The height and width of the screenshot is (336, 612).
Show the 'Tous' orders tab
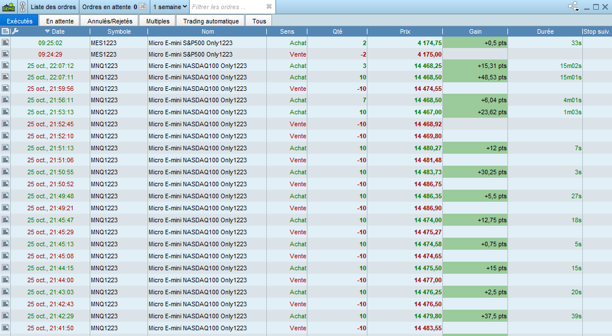tap(259, 21)
